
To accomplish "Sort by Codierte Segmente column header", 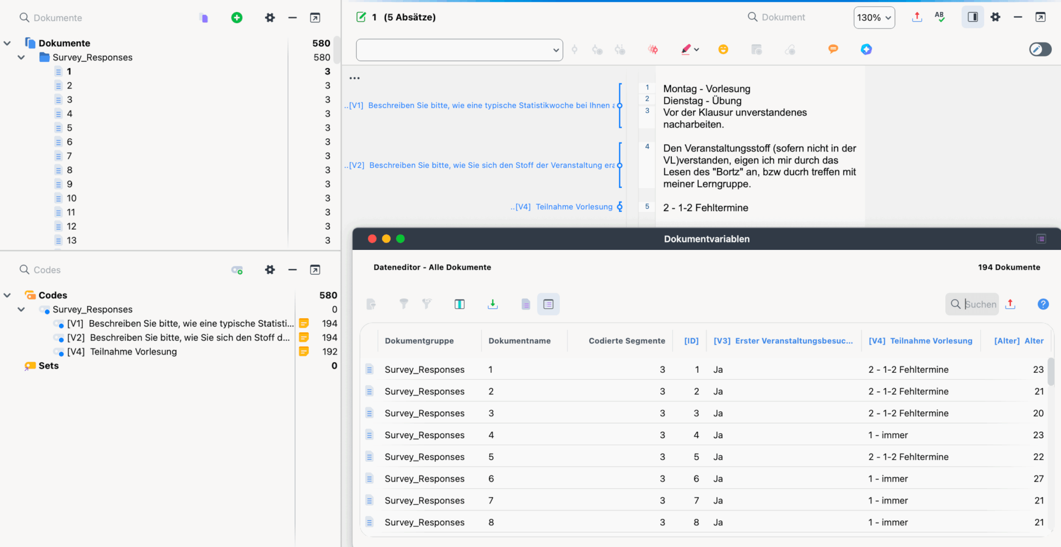I will pyautogui.click(x=626, y=341).
